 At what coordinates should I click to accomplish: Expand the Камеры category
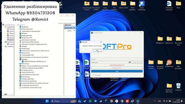pos(18,46)
